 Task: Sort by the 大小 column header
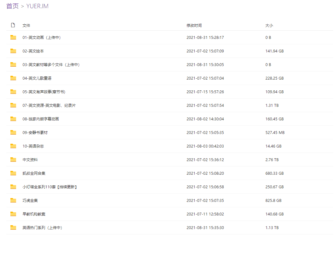(x=269, y=26)
